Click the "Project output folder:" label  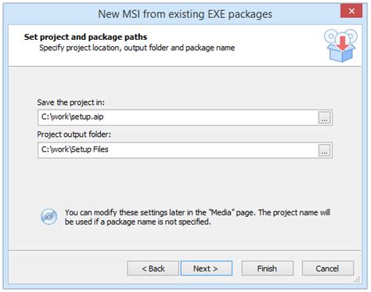pyautogui.click(x=74, y=135)
